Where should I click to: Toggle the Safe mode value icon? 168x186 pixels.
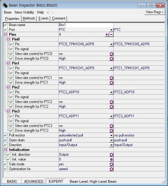pyautogui.click(x=111, y=164)
